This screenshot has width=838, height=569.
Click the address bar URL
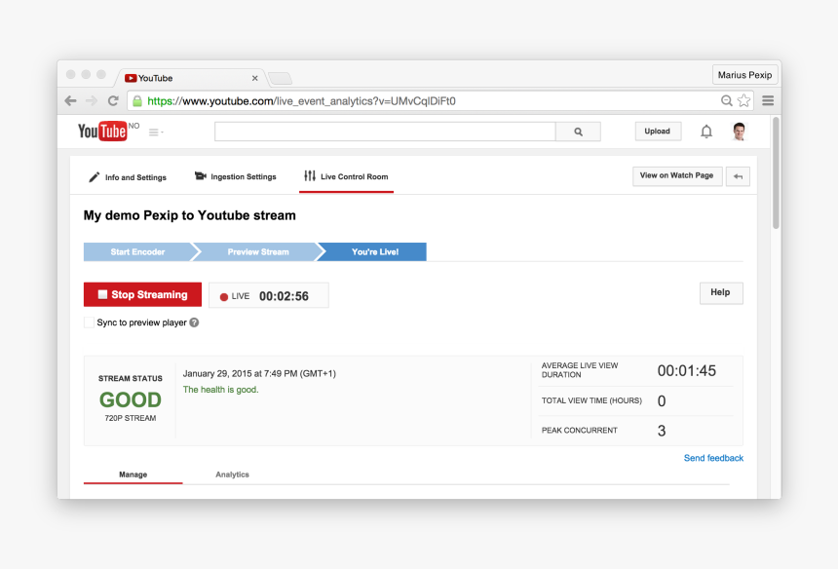coord(301,101)
